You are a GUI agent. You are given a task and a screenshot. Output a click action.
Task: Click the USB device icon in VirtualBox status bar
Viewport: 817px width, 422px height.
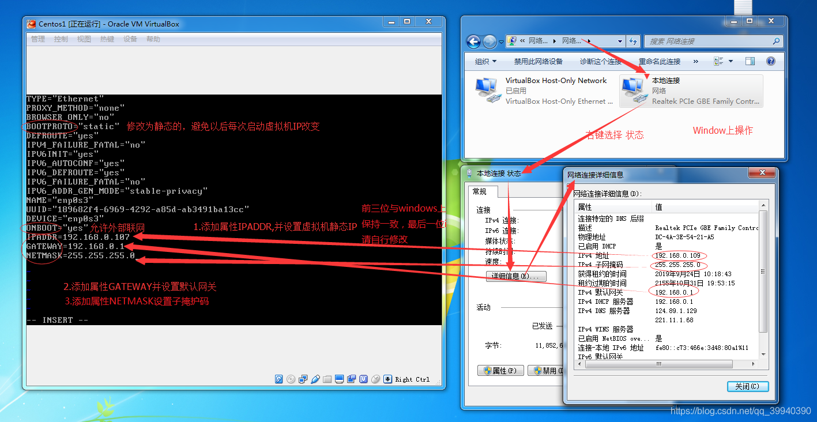[315, 379]
